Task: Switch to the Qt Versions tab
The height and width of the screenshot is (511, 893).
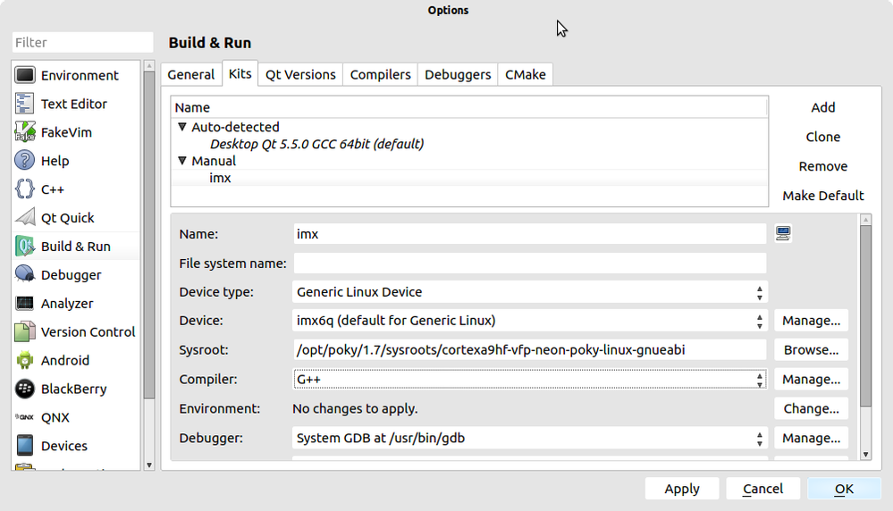Action: point(300,75)
